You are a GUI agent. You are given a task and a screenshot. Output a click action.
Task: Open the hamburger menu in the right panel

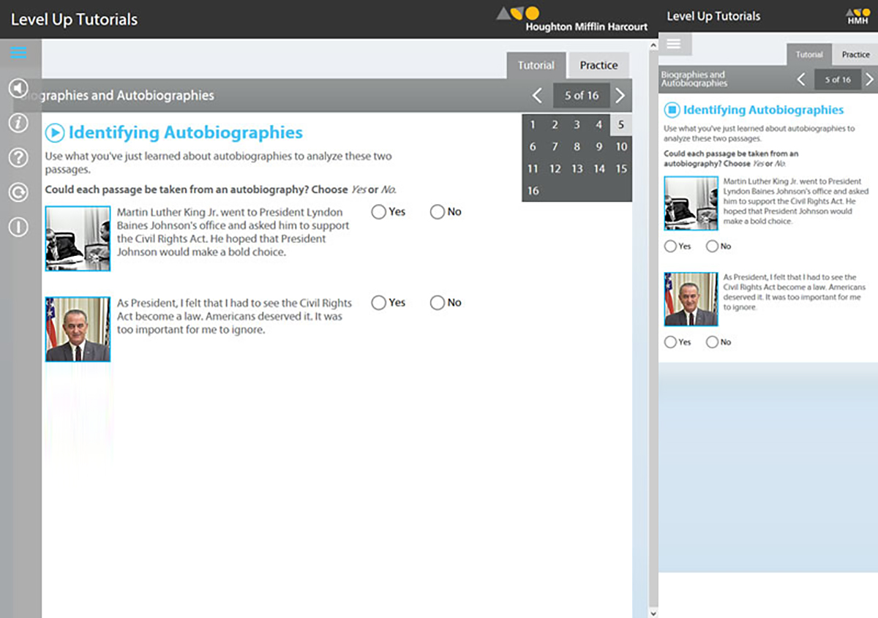pyautogui.click(x=674, y=43)
